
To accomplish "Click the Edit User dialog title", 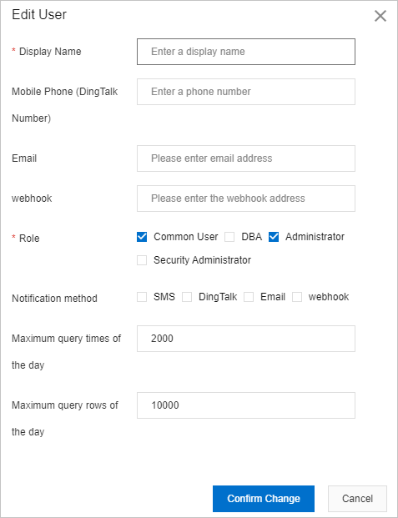I will [x=39, y=14].
